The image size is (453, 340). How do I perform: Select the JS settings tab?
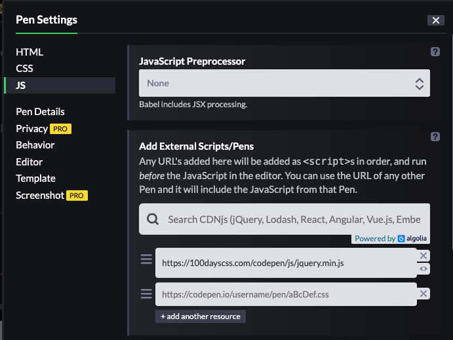(21, 85)
